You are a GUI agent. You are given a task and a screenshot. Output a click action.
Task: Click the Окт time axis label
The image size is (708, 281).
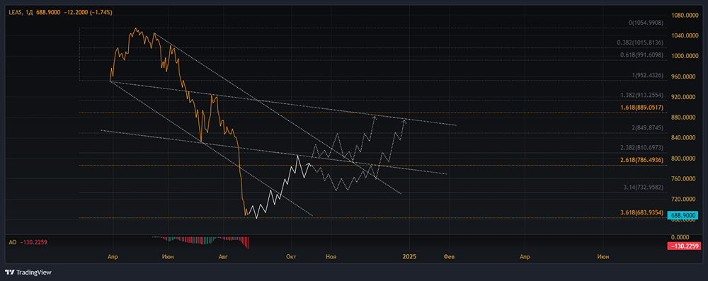click(x=291, y=257)
